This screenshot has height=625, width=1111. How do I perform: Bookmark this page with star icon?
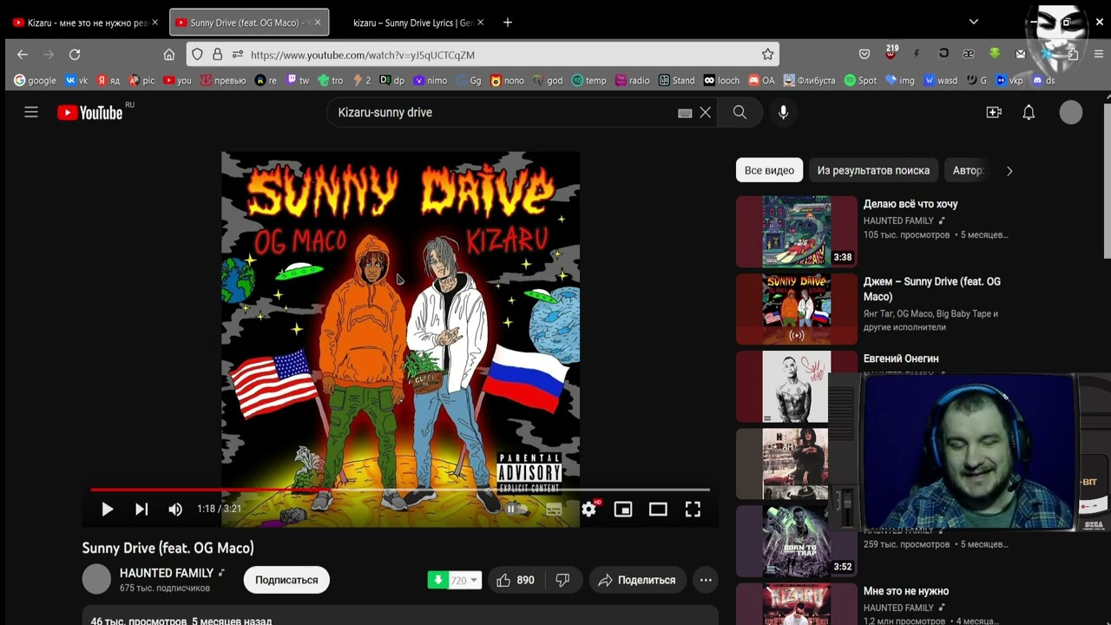tap(767, 55)
